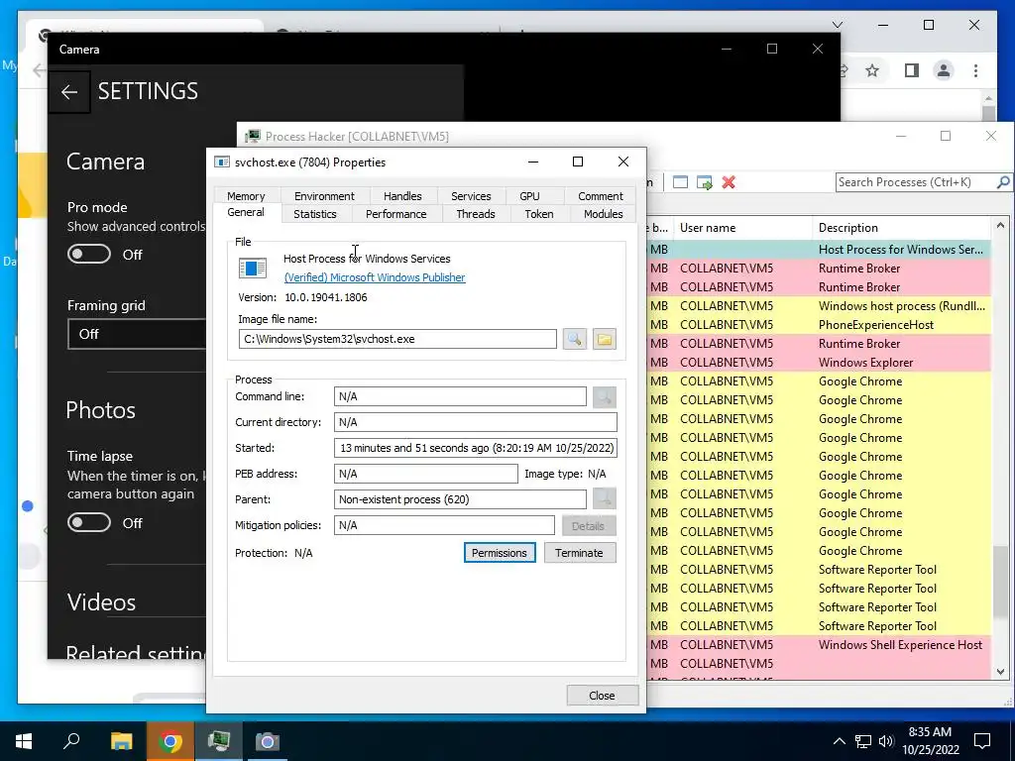Switch to Process Hacker taskbar icon
The image size is (1015, 761).
pyautogui.click(x=219, y=741)
